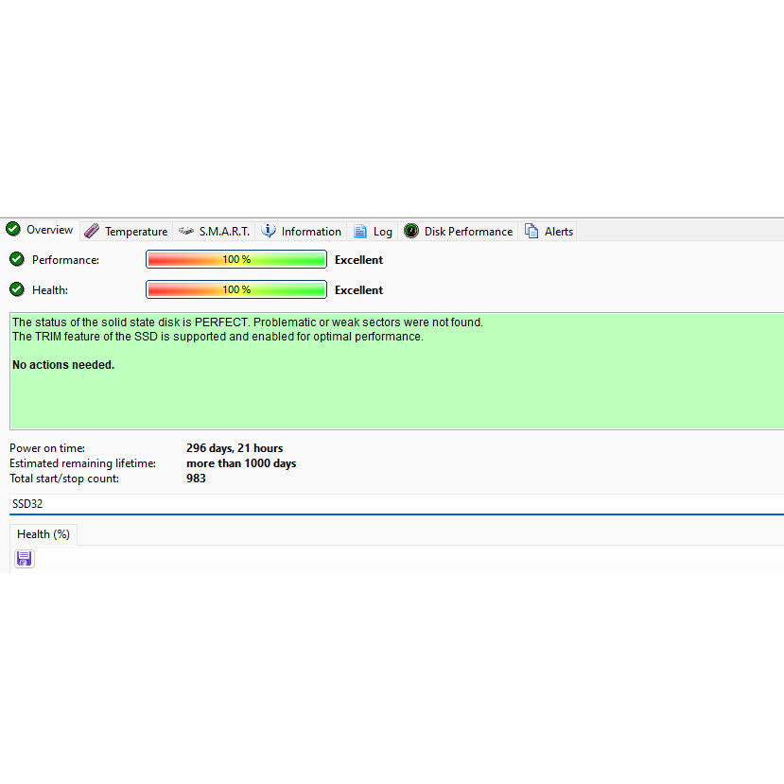Image resolution: width=784 pixels, height=784 pixels.
Task: Click the SSD32 text field
Action: pos(378,504)
